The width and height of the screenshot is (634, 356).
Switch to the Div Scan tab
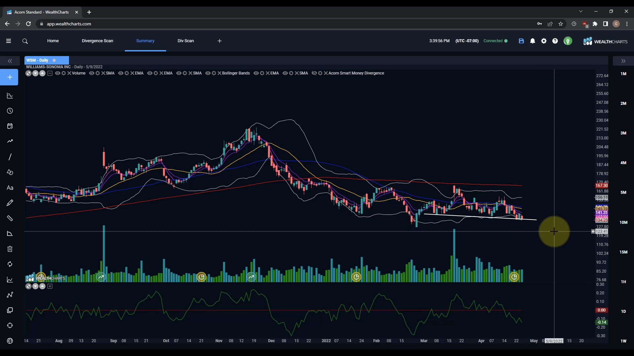pos(186,41)
